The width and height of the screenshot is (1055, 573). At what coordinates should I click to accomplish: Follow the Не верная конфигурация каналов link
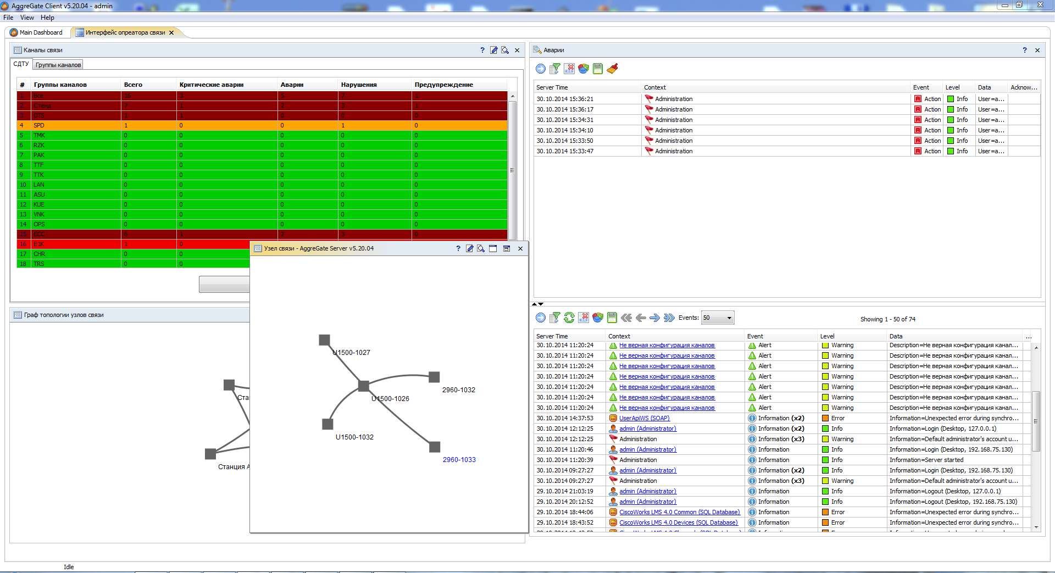pos(667,345)
